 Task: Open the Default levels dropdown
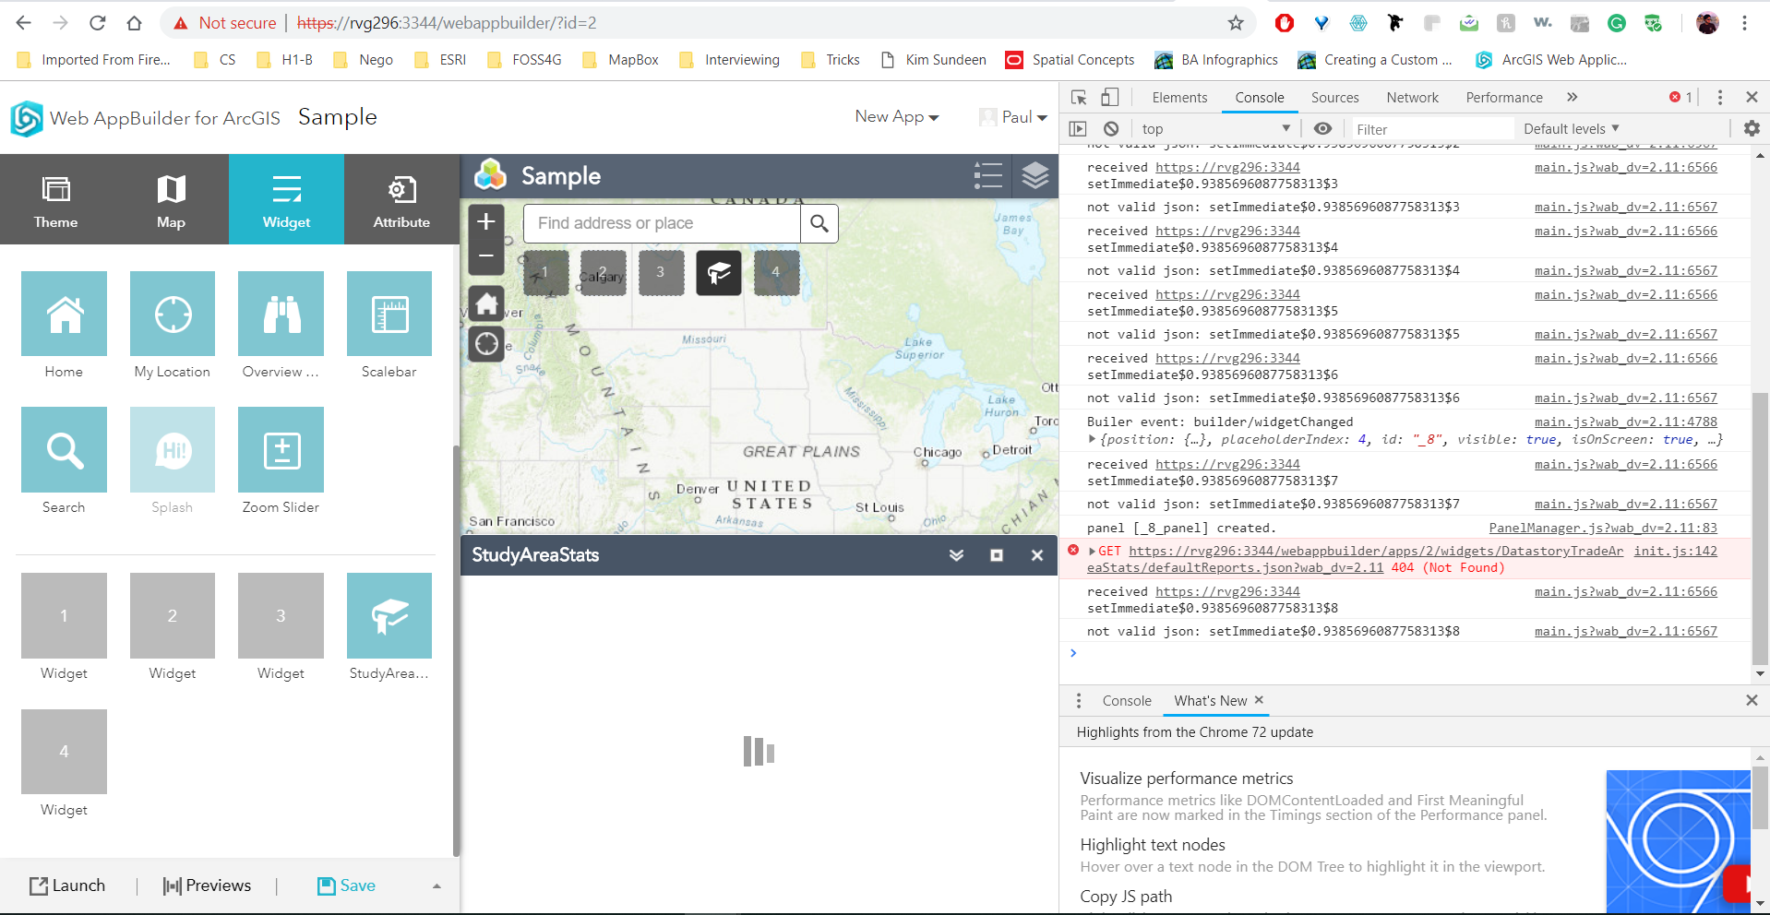pos(1571,129)
